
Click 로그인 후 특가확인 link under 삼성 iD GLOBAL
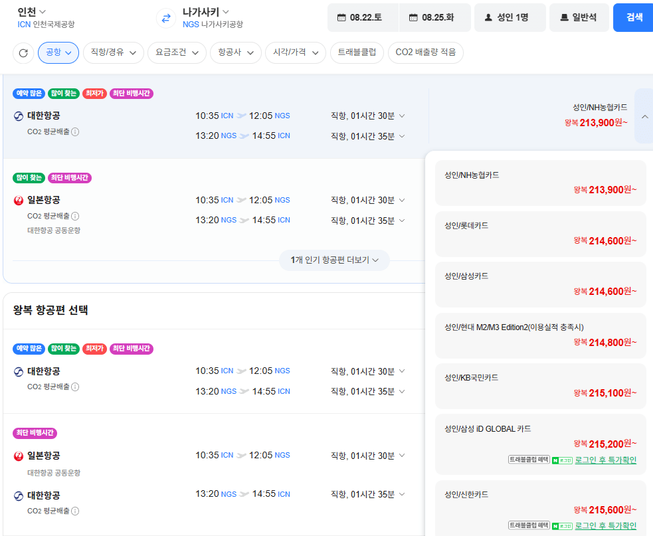(606, 460)
